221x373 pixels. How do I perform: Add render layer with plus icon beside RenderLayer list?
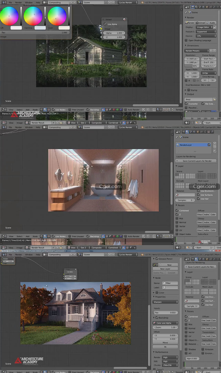[215, 143]
